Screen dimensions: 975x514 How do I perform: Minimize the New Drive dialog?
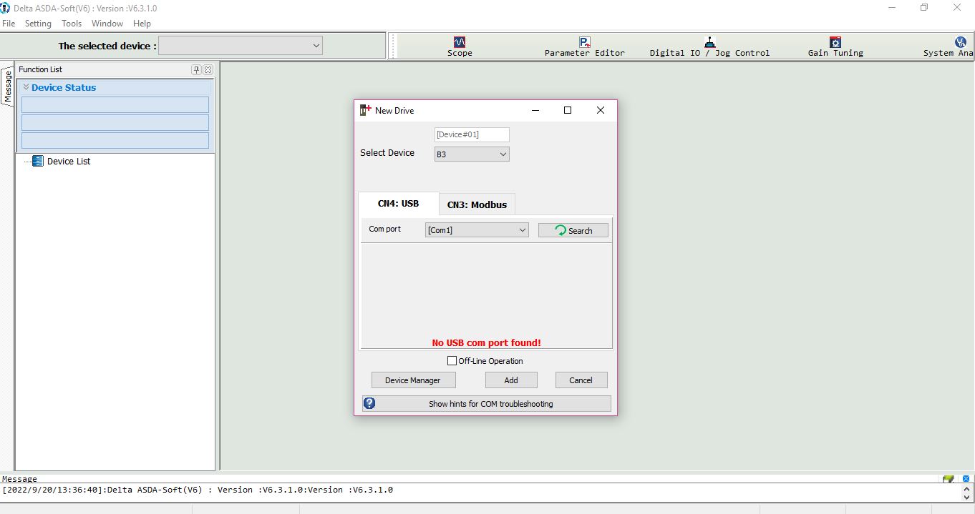pos(535,110)
